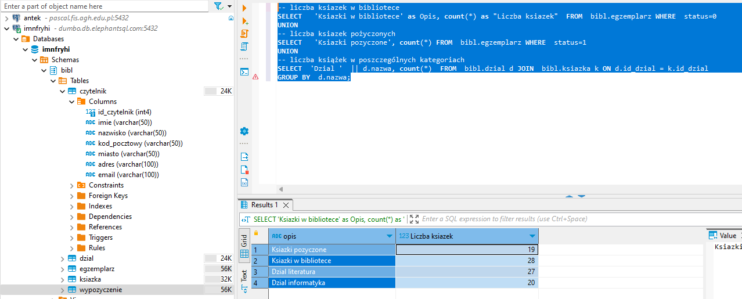Expand the Constraints folder
The width and height of the screenshot is (742, 299).
(x=71, y=185)
